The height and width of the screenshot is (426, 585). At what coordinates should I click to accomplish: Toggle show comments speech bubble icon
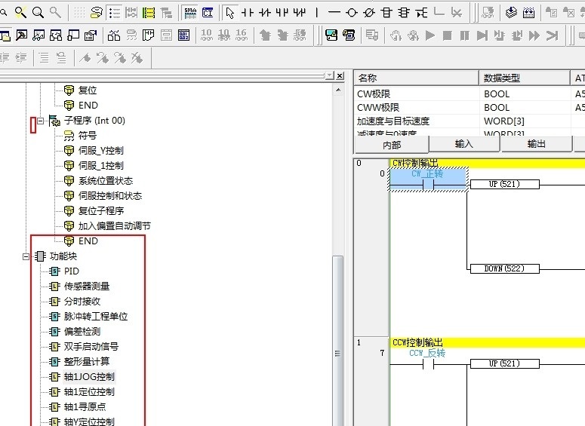click(x=97, y=13)
